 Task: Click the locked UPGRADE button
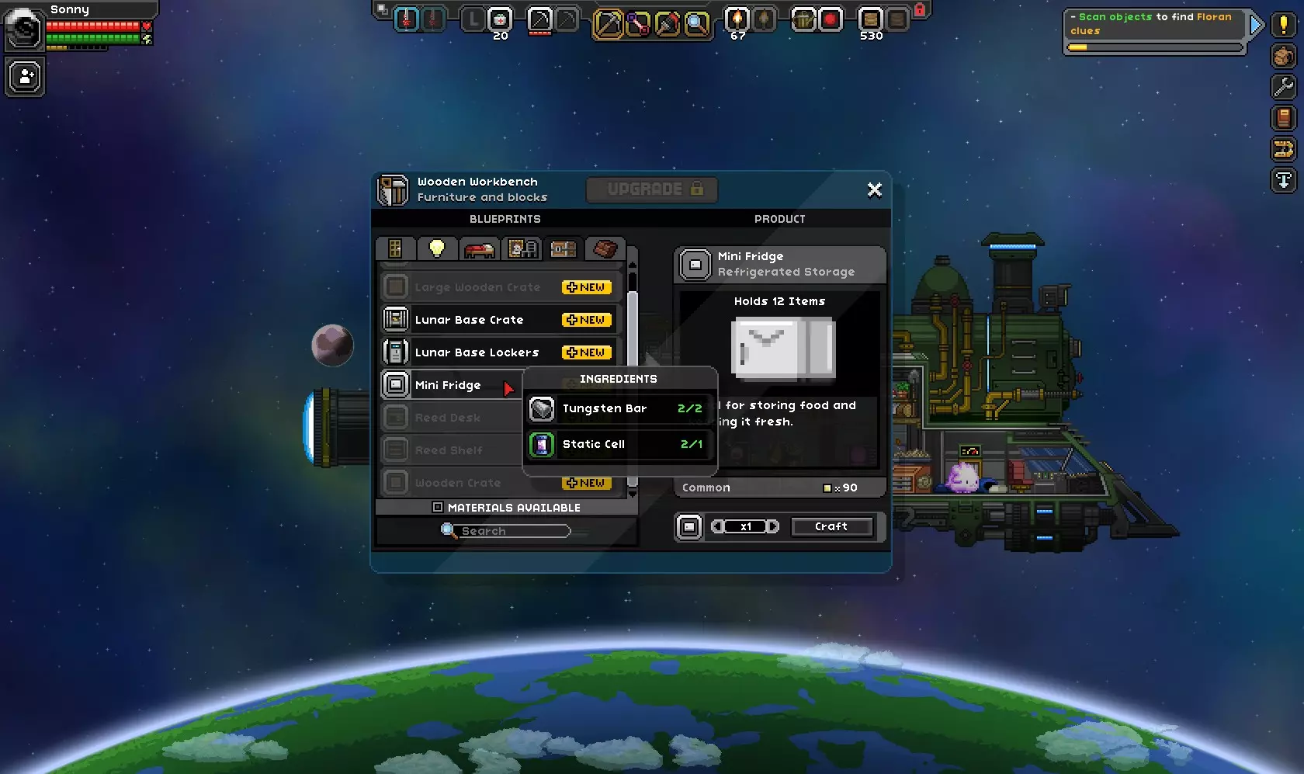pyautogui.click(x=652, y=189)
